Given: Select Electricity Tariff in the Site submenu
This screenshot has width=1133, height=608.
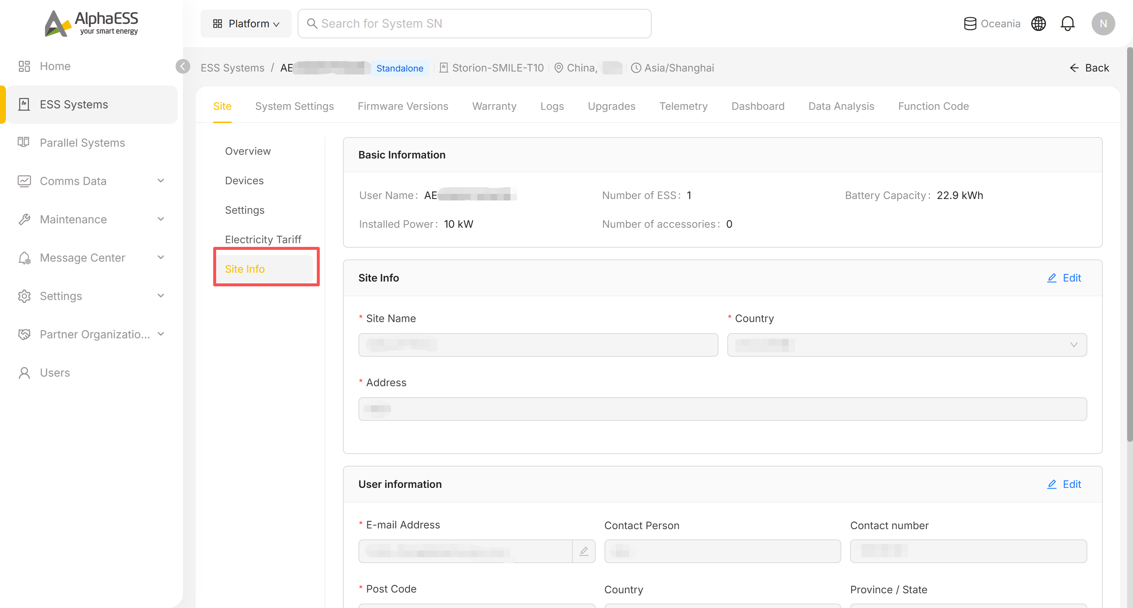Looking at the screenshot, I should [263, 240].
